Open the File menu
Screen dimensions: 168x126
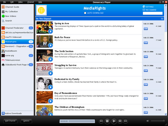pos(4,2)
